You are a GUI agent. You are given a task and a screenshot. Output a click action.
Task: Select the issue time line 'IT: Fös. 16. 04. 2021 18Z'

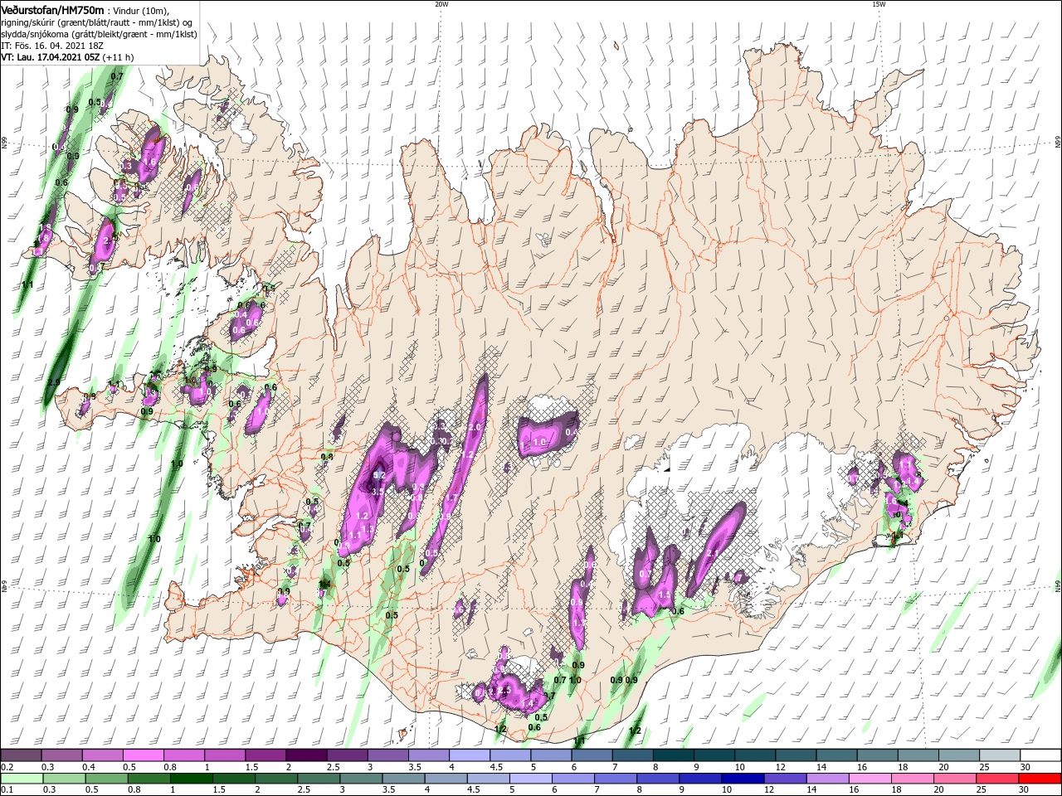coord(51,46)
